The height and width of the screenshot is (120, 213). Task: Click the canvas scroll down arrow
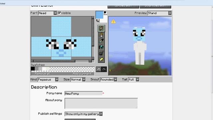pyautogui.click(x=93, y=58)
